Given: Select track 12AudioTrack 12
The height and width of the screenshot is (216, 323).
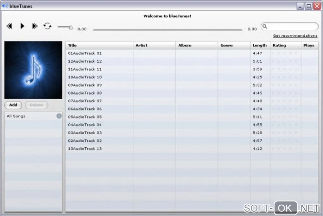Looking at the screenshot, I should pos(192,61).
